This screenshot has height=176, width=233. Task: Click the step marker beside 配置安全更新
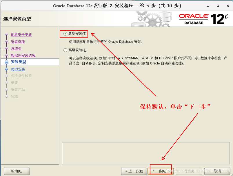click(x=6, y=34)
